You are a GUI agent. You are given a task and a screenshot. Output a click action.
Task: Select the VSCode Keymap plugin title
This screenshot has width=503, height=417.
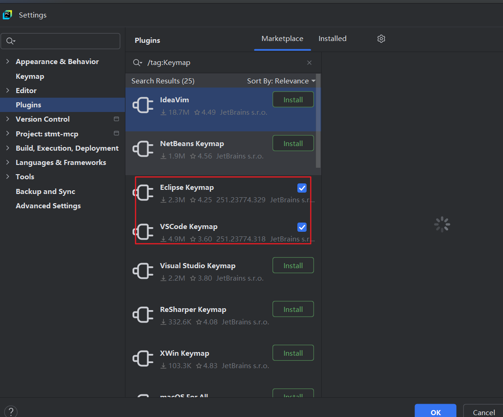pos(189,227)
